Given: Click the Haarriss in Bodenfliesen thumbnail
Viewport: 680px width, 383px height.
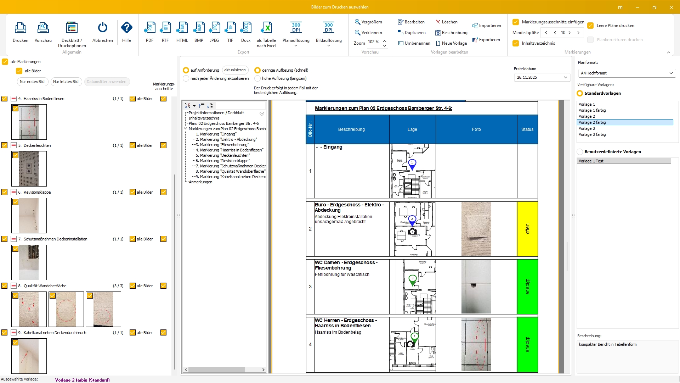Looking at the screenshot, I should pos(29,122).
